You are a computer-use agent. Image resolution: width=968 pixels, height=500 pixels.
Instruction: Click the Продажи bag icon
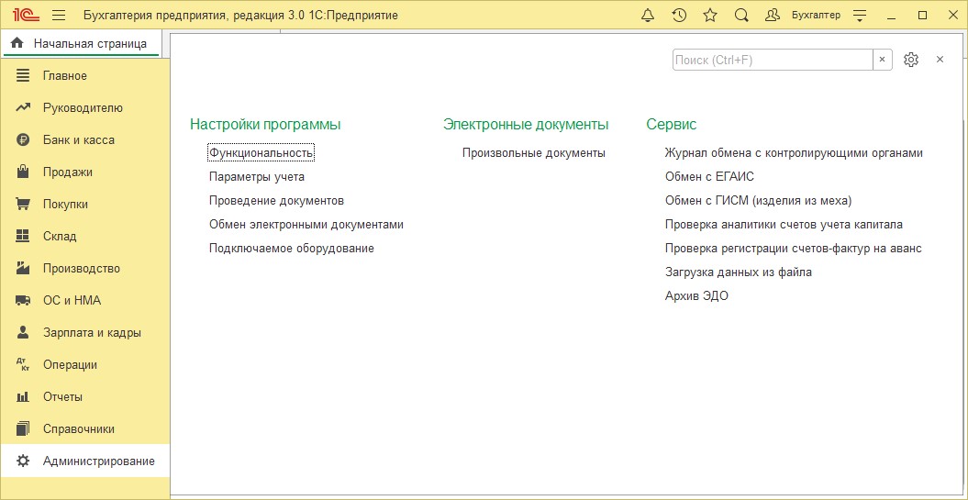[23, 172]
